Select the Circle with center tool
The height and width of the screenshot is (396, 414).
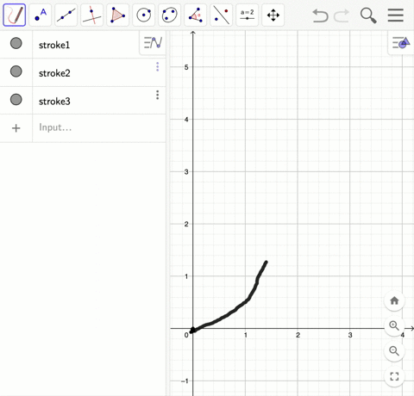[144, 15]
